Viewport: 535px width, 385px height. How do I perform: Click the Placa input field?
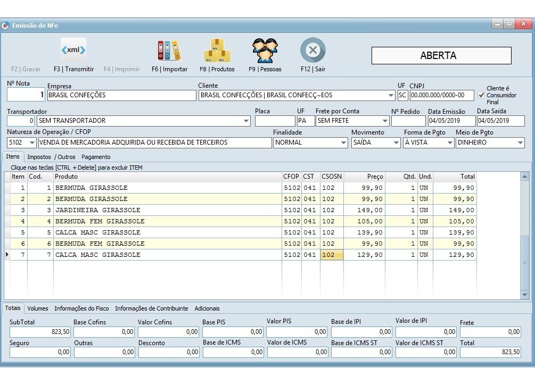[275, 121]
